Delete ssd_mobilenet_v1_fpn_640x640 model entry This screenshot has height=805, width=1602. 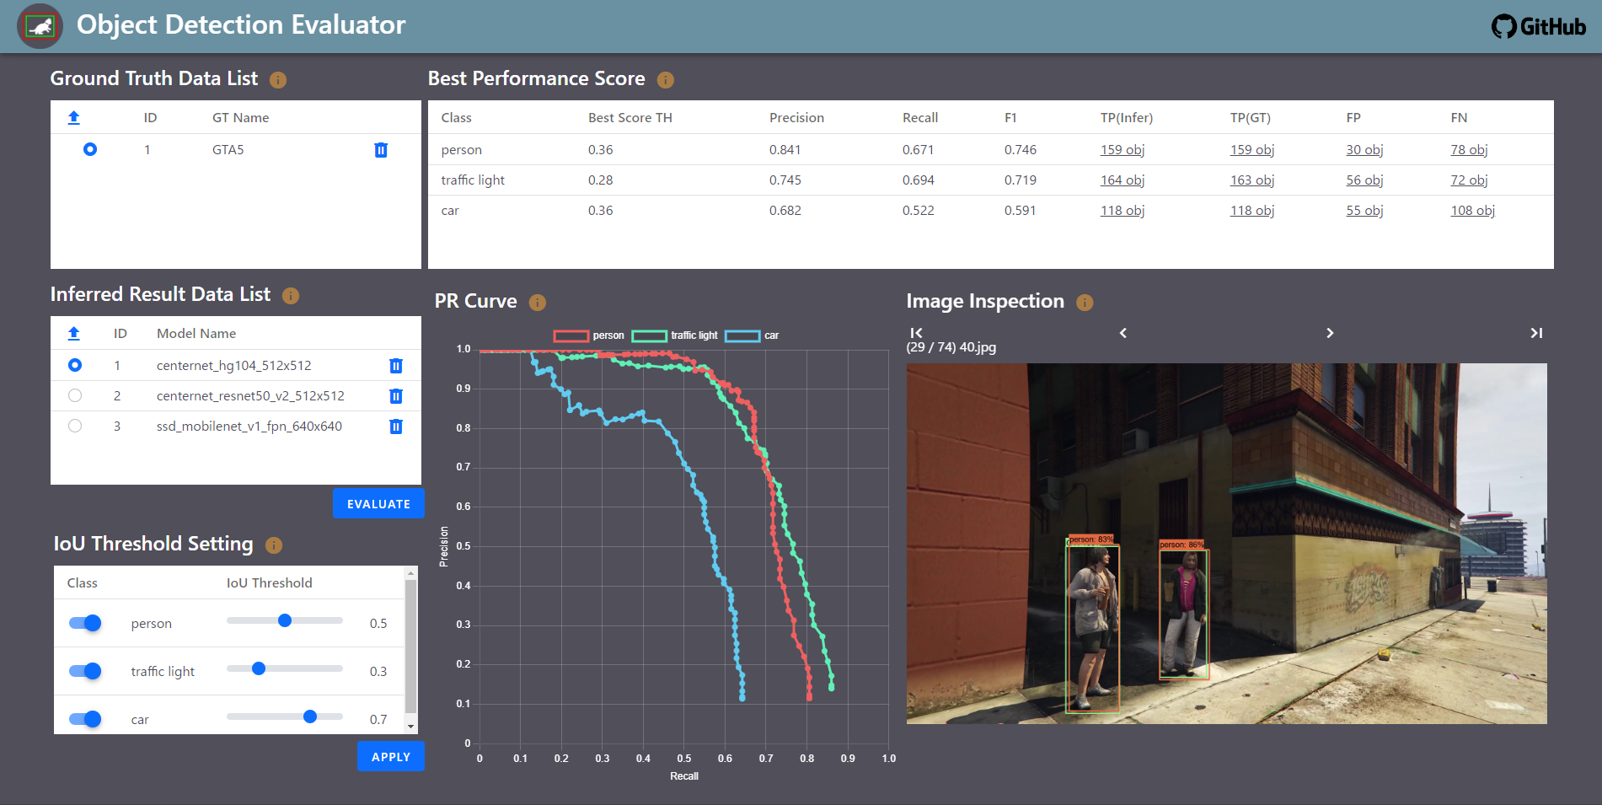click(396, 427)
